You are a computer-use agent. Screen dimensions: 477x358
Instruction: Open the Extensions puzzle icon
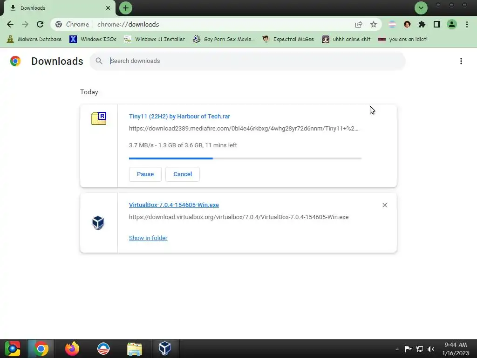pyautogui.click(x=422, y=24)
